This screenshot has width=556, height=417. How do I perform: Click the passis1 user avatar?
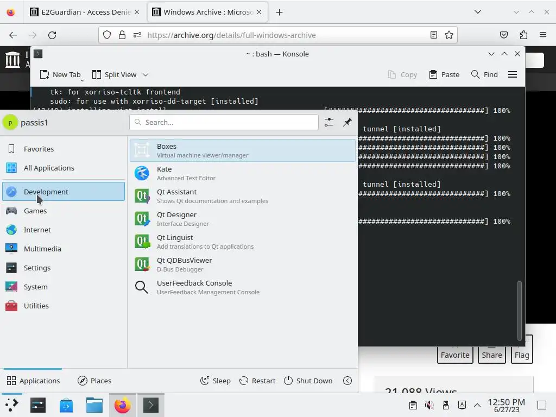10,123
